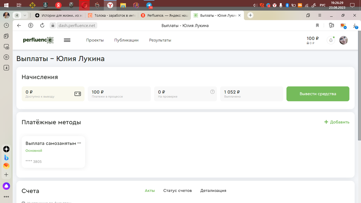Open Проекты in navigation
361x203 pixels.
[95, 40]
